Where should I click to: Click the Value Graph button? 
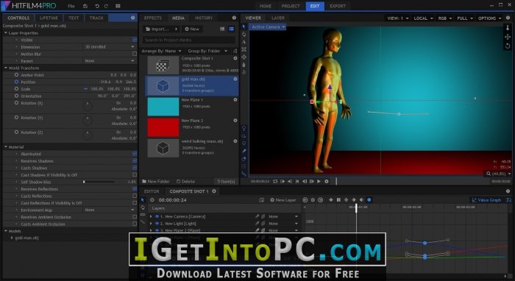(x=487, y=200)
